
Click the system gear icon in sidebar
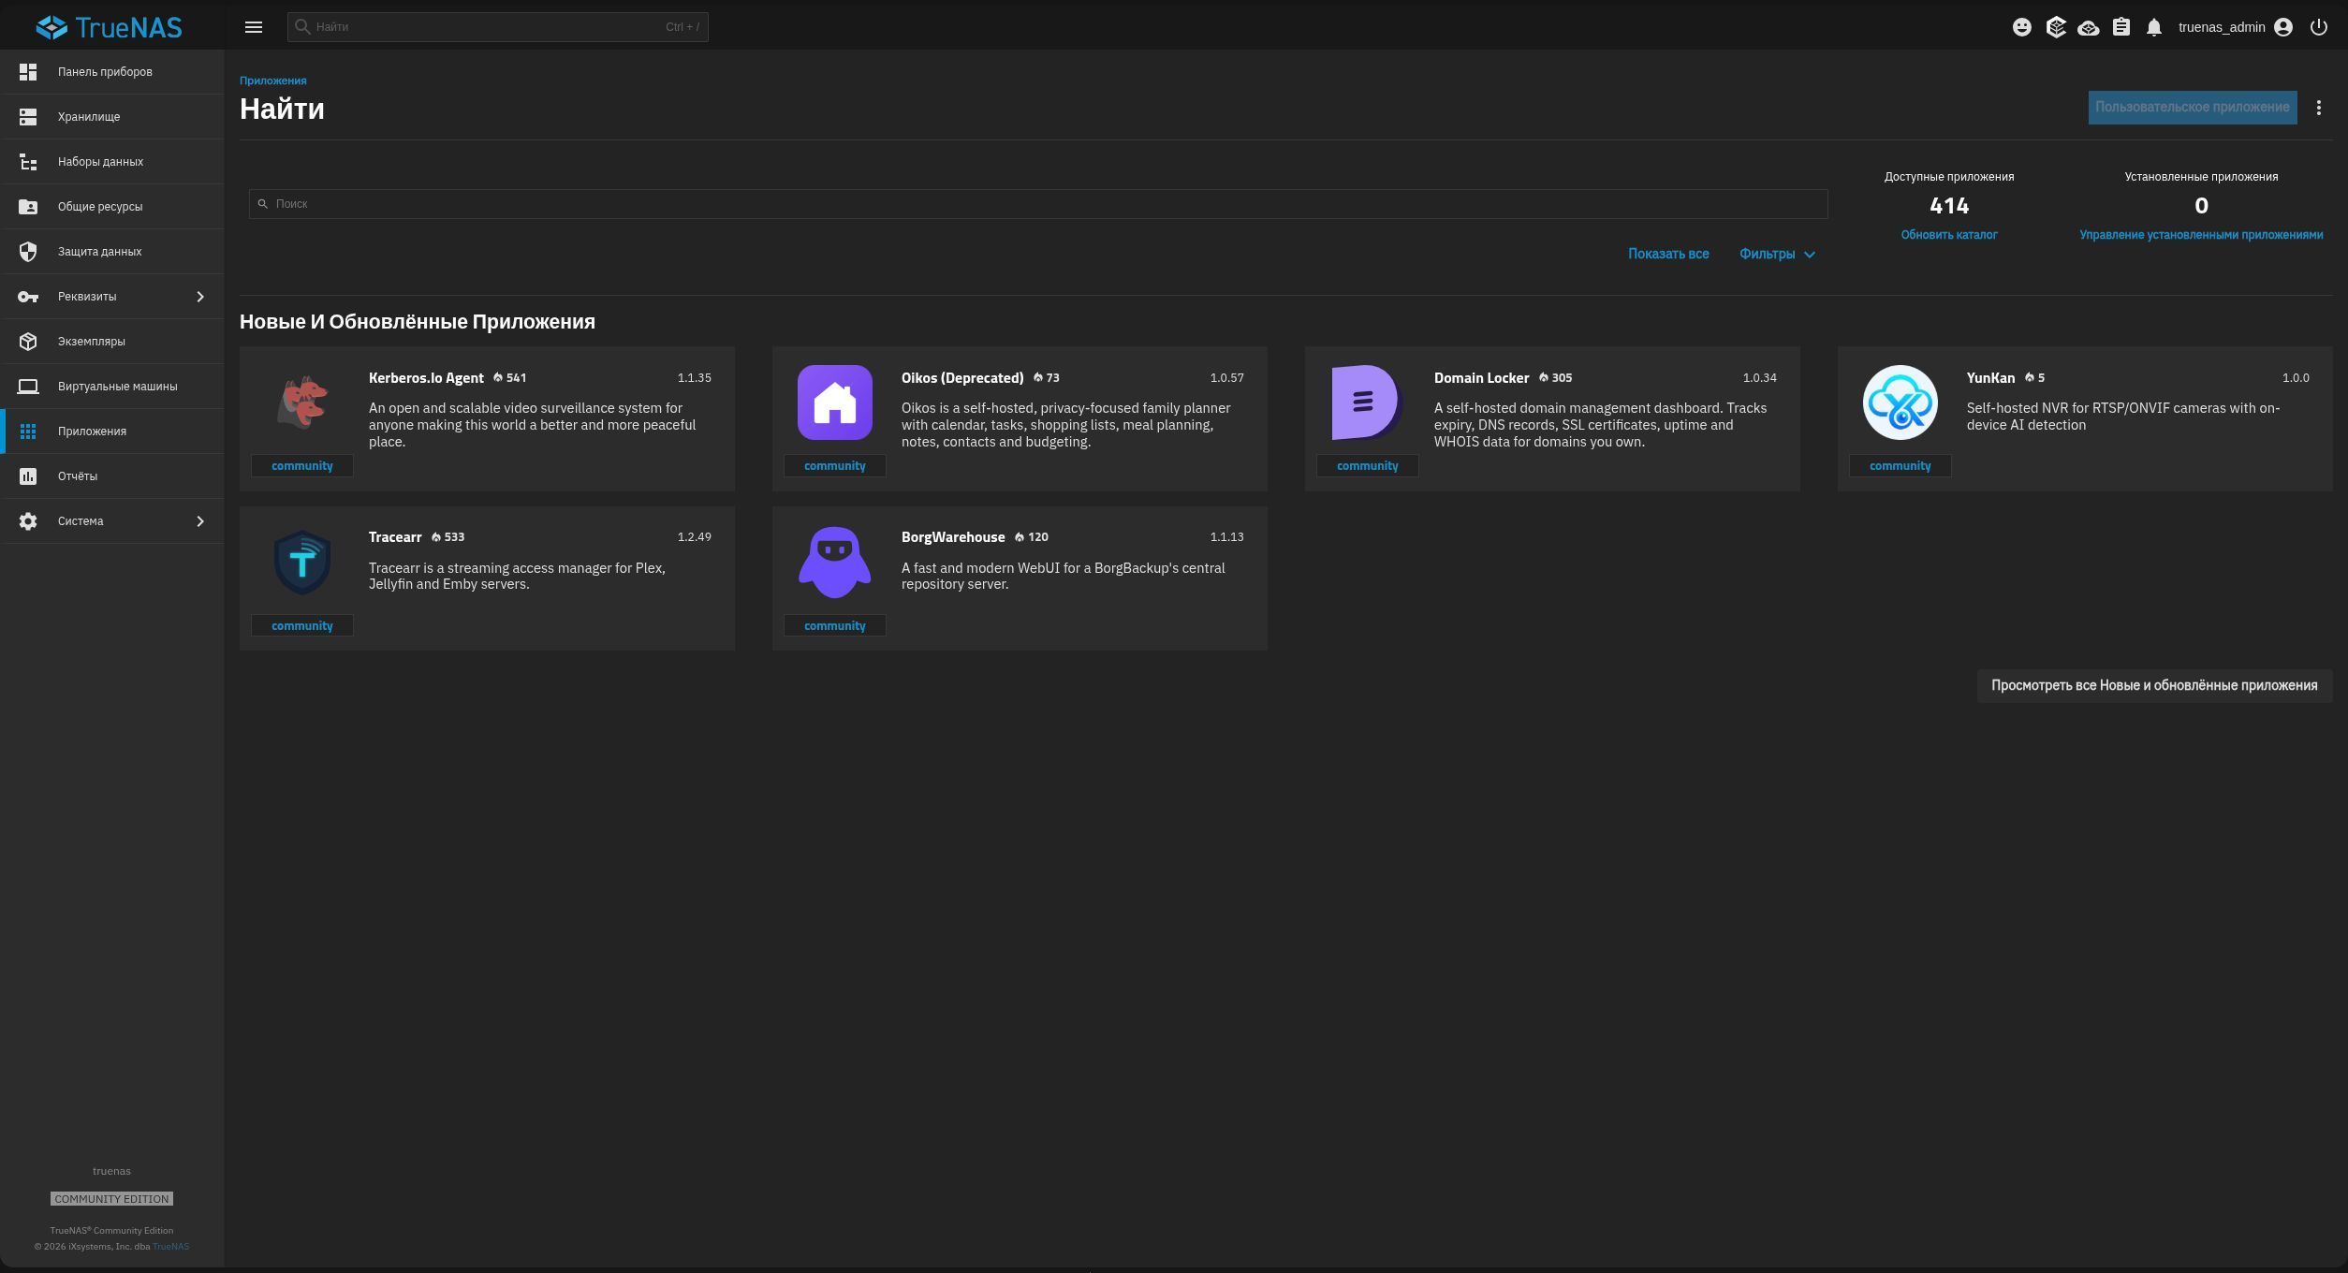click(28, 521)
